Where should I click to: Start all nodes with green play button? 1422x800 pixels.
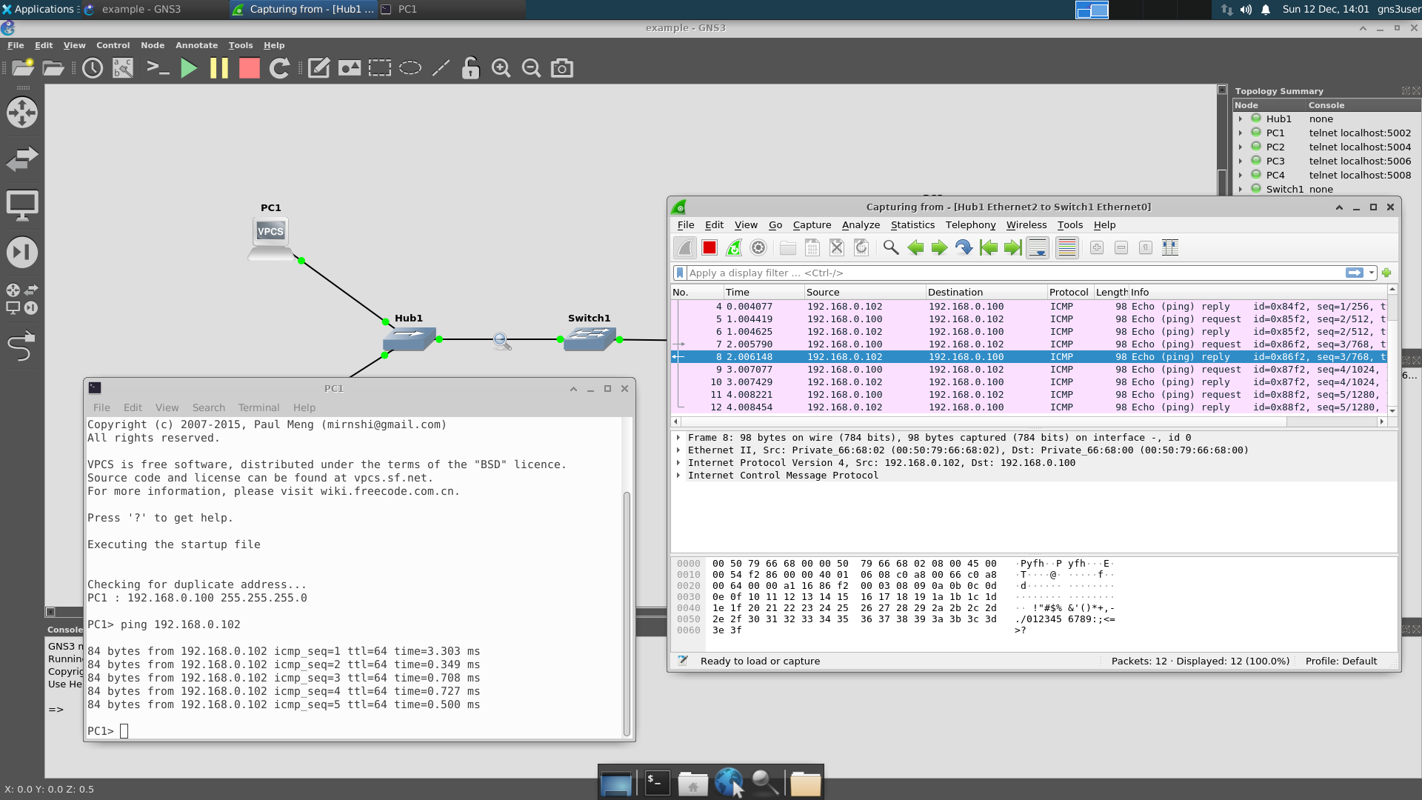tap(189, 68)
